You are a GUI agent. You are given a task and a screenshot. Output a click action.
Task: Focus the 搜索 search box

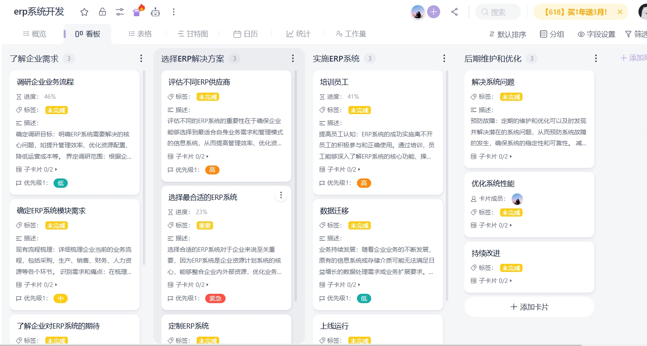pyautogui.click(x=498, y=12)
